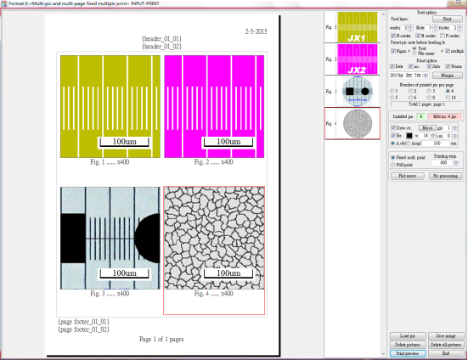
Task: Open the Margin settings button
Action: point(447,76)
